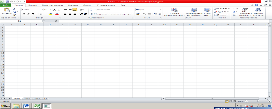Apply font color with red A
The height and width of the screenshot is (109, 272).
tap(57, 14)
